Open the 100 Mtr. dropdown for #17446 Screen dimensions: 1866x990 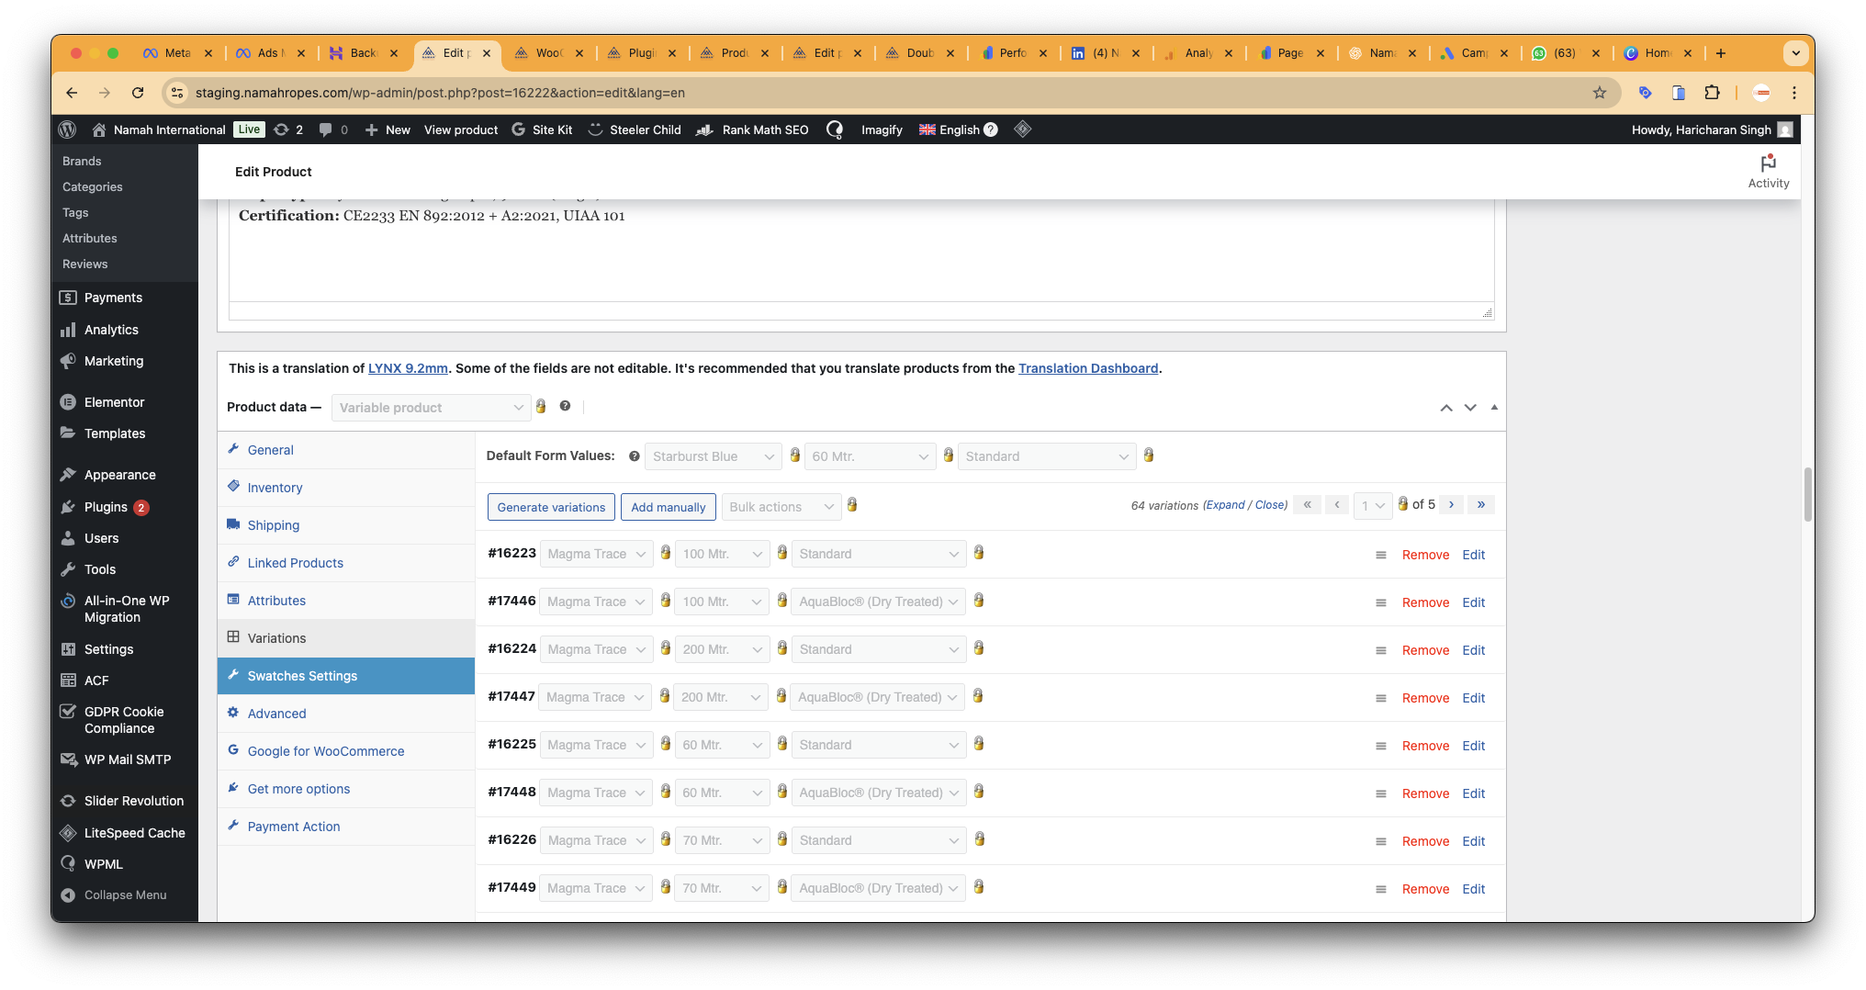722,602
